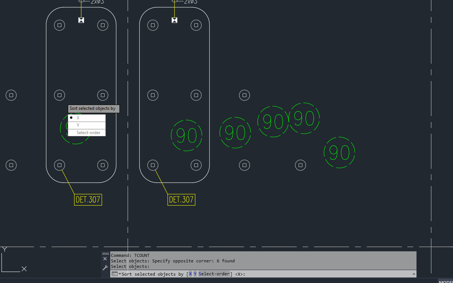Click the 2xØ3 leader arrowhead marker at top
The image size is (453, 283).
81,20
